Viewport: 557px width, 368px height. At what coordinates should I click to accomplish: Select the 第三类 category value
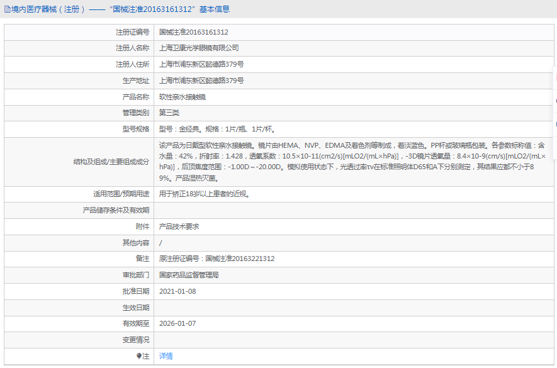(169, 113)
